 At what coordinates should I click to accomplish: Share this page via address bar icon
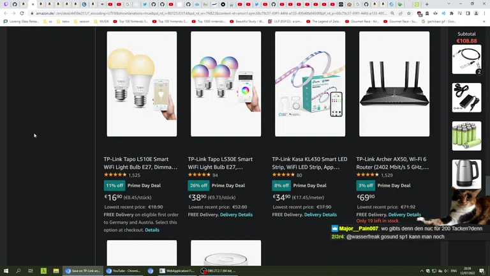(x=401, y=13)
